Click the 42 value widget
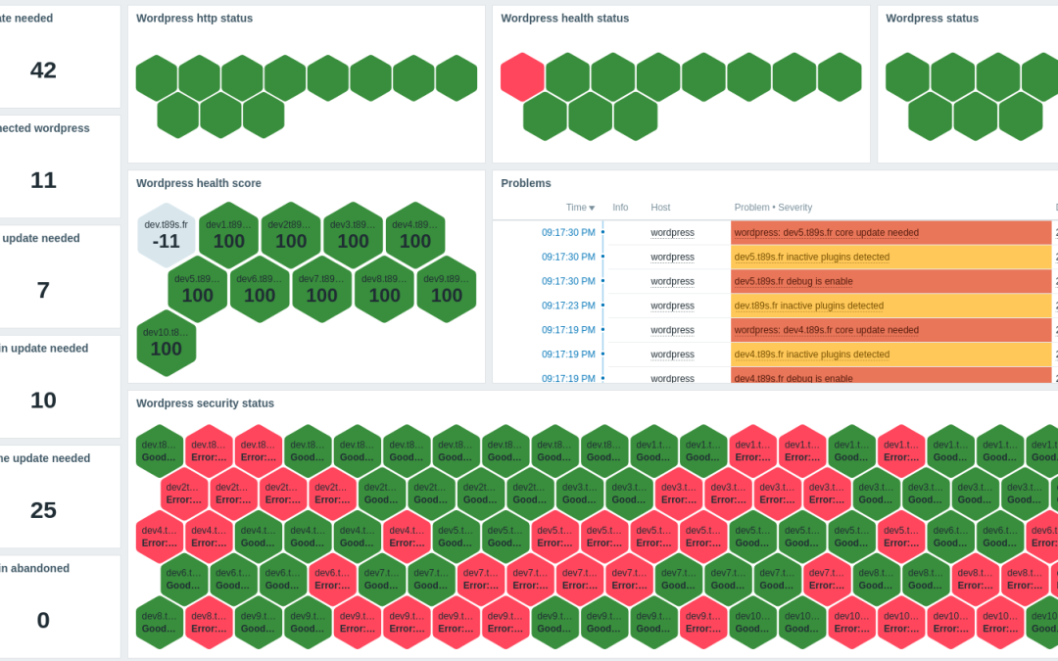 click(43, 71)
